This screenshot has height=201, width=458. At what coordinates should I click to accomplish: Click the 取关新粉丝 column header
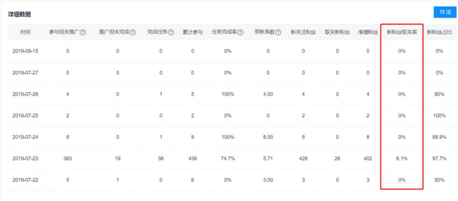(337, 33)
